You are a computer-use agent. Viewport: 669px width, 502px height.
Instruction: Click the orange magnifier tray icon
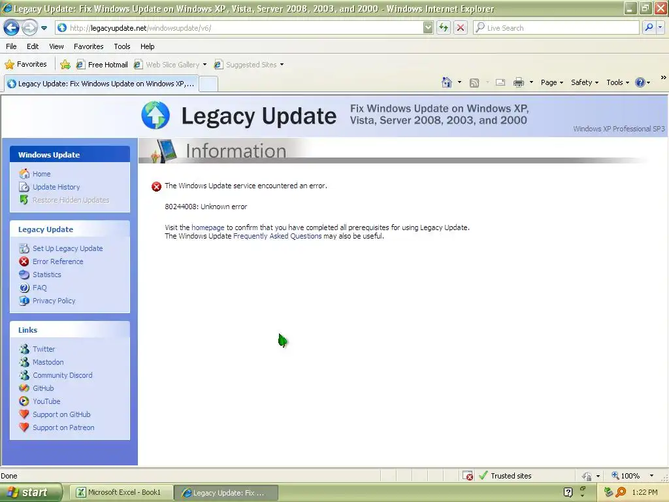[x=621, y=492]
